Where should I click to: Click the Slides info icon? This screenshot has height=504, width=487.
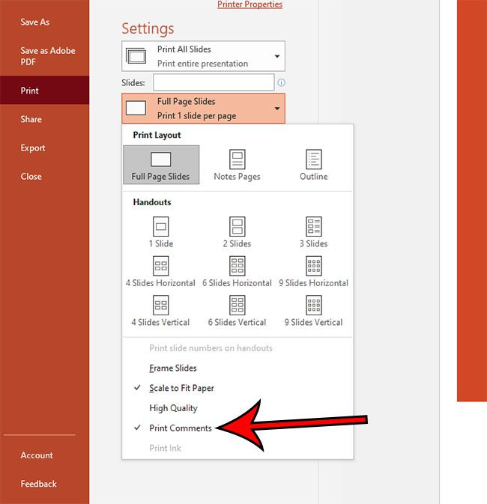282,83
